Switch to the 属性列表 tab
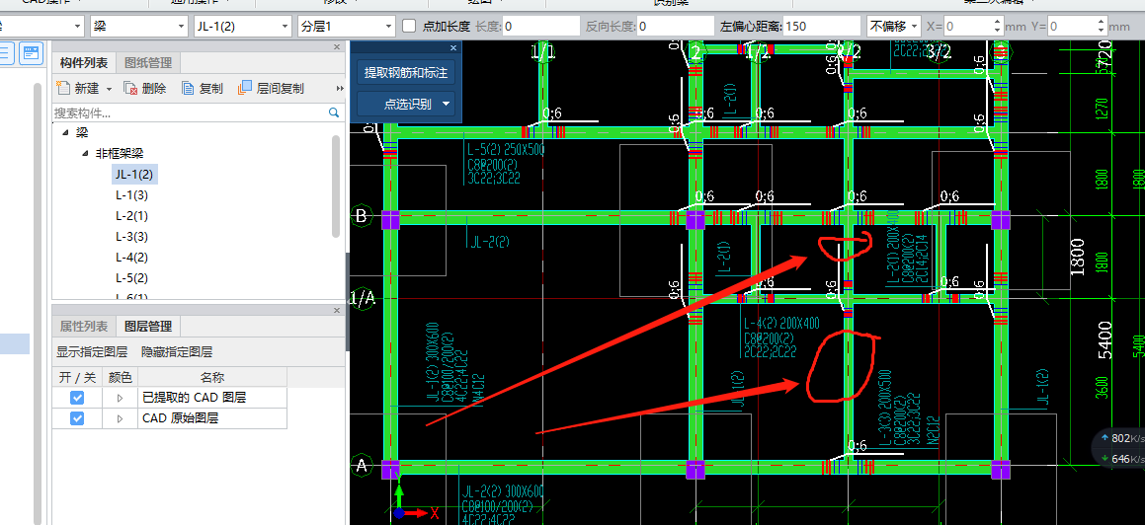This screenshot has height=525, width=1145. click(x=84, y=326)
